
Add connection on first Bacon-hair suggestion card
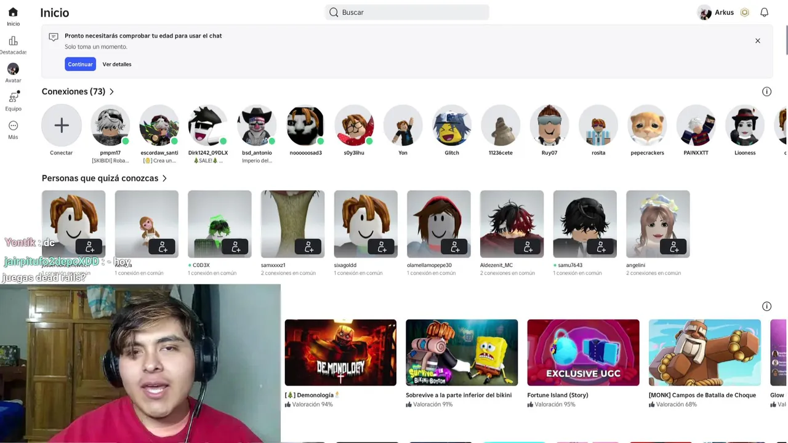click(90, 247)
